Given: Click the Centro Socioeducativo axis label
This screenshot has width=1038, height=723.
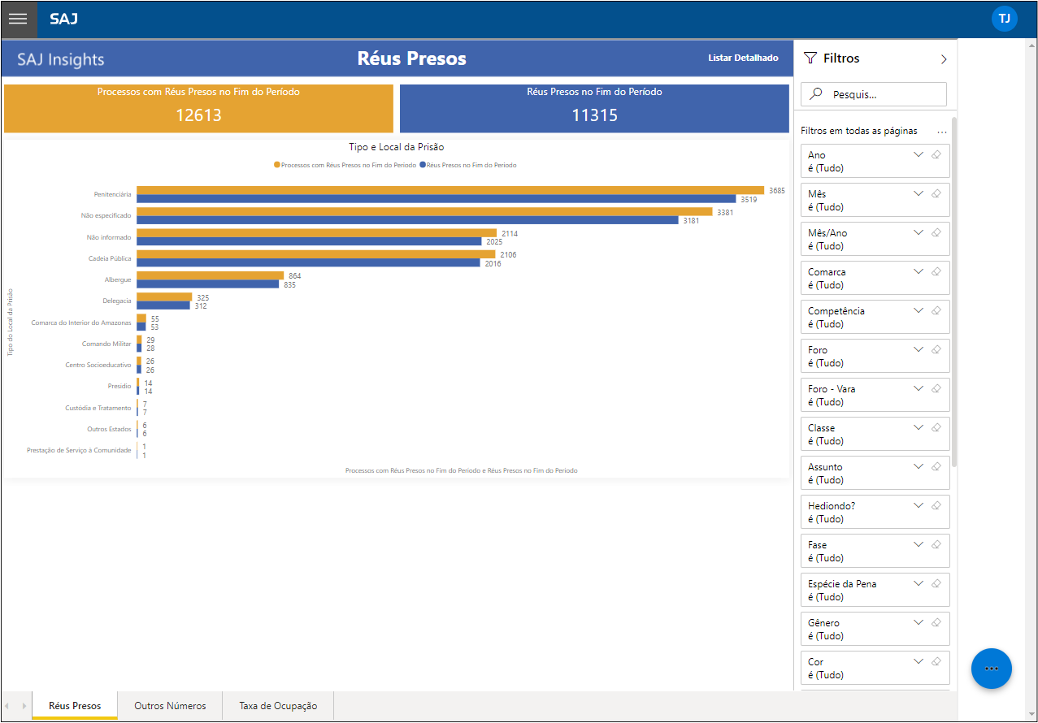Looking at the screenshot, I should tap(98, 366).
